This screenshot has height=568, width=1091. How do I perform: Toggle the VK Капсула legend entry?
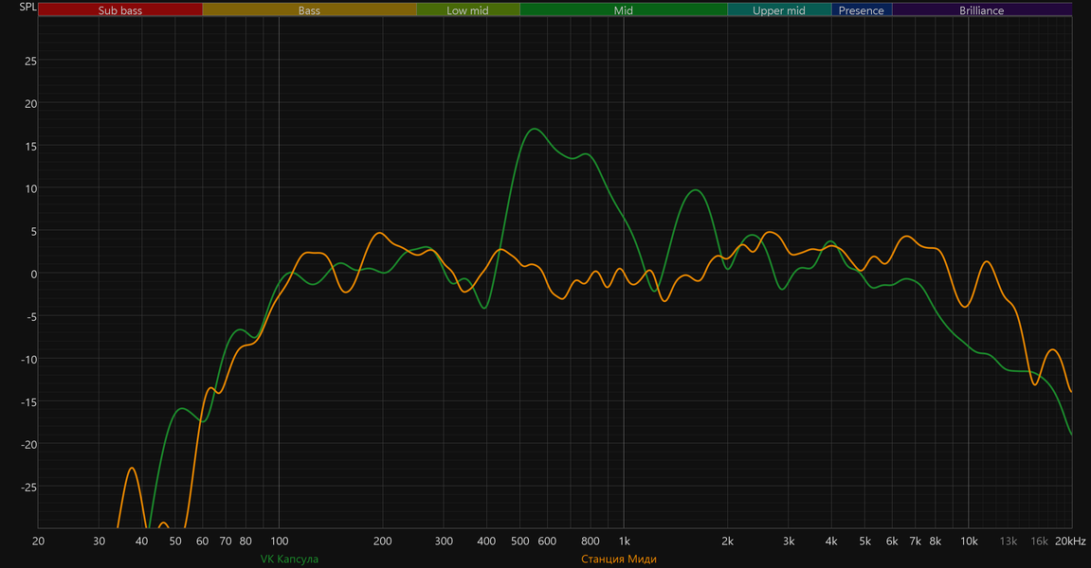pyautogui.click(x=289, y=559)
